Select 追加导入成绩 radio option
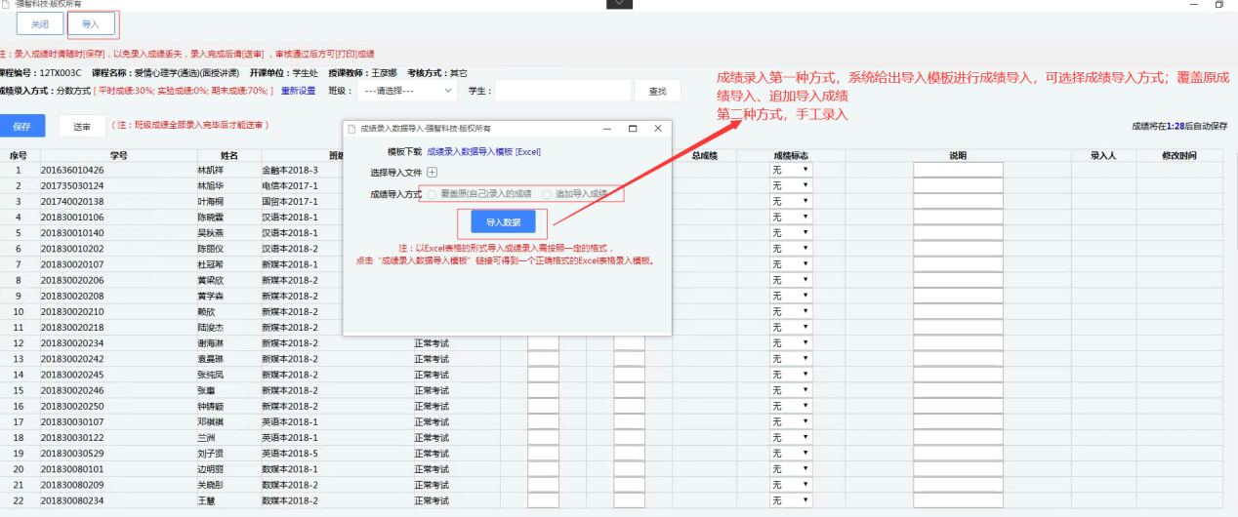Screen dimensions: 1238x517 point(547,193)
